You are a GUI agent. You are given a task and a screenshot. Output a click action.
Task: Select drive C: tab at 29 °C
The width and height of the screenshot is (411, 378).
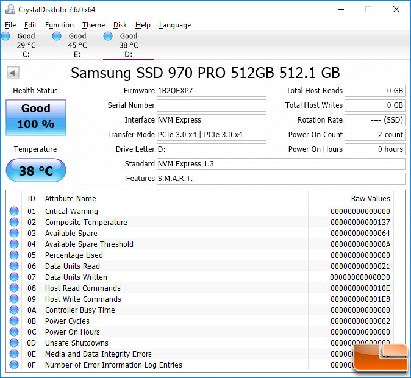pyautogui.click(x=26, y=45)
